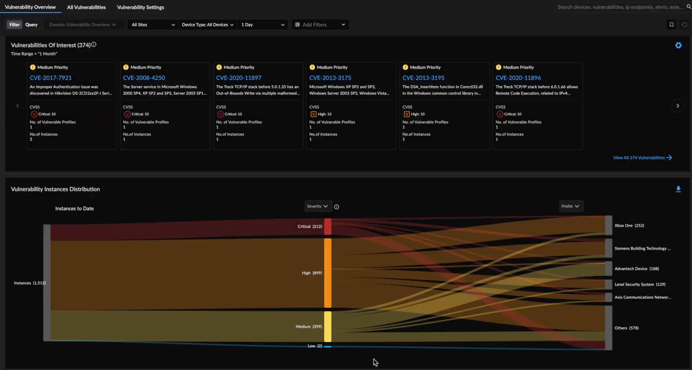Click the orange High severity bar
This screenshot has height=370, width=692.
(328, 273)
